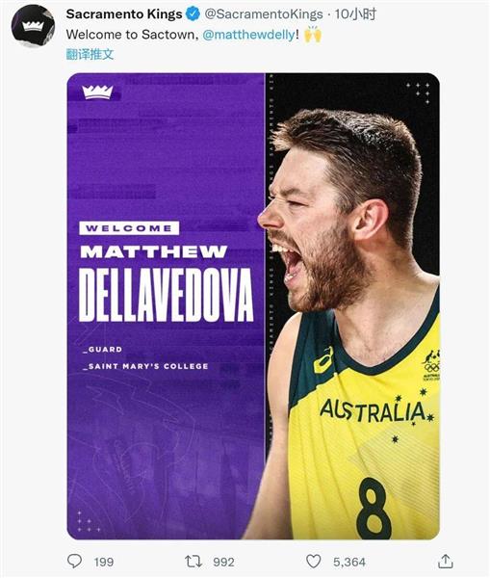Open Sacramento Kings display name

pos(124,14)
